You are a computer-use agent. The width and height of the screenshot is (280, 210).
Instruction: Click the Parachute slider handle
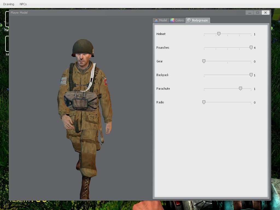(x=241, y=89)
